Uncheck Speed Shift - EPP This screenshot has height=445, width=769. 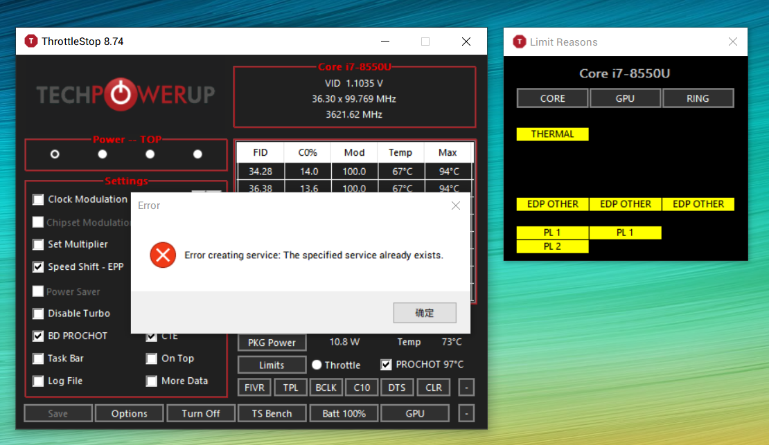tap(38, 266)
